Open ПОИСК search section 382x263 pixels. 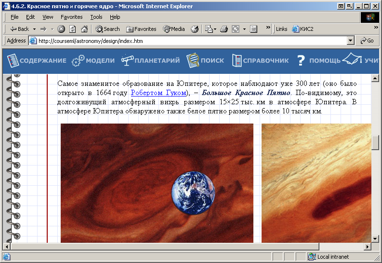tap(205, 60)
